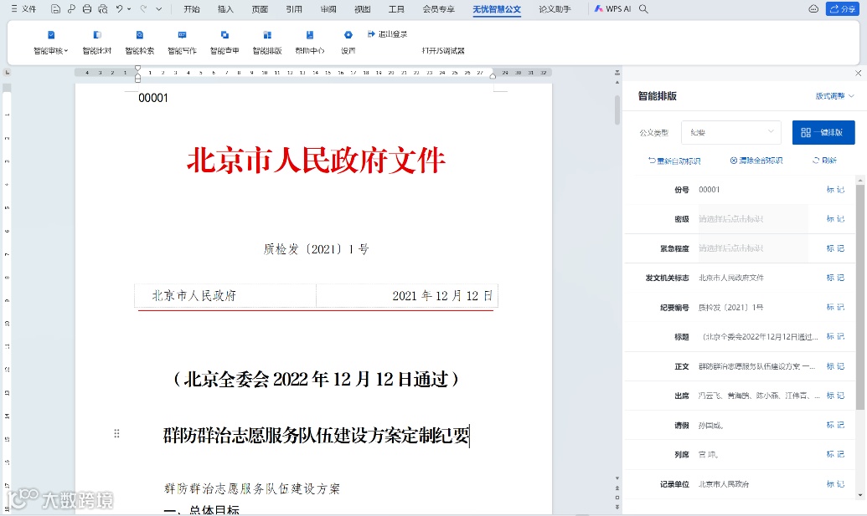The width and height of the screenshot is (867, 516).
Task: Open the 版式调整 layout adjustment dropdown
Action: (x=830, y=96)
